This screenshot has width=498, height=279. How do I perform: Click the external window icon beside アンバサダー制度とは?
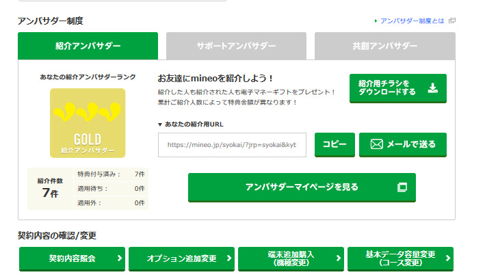tap(452, 21)
